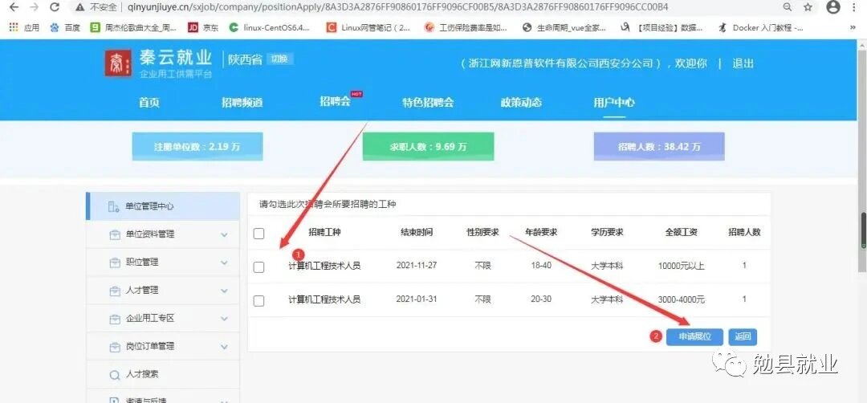Expand the 单位资料管理 sidebar section
This screenshot has width=867, height=403.
[x=224, y=234]
